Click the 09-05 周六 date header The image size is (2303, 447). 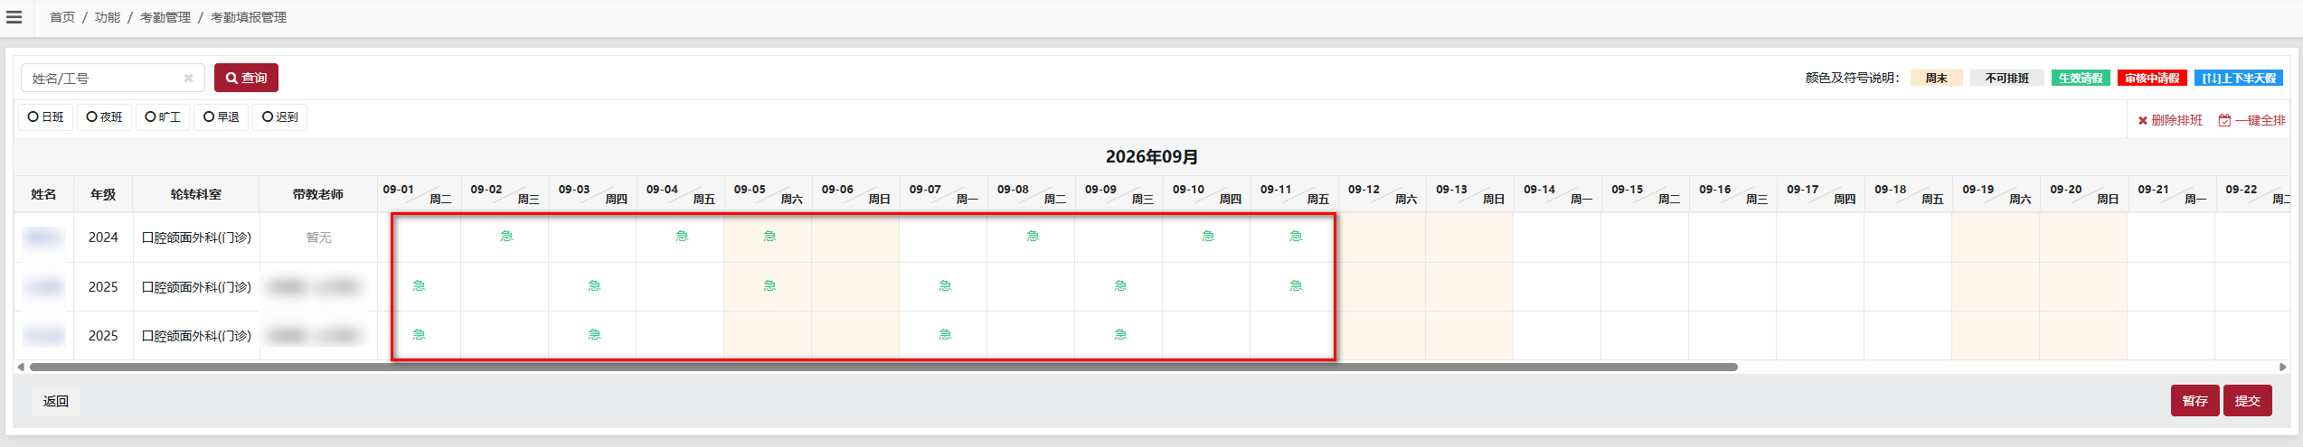click(768, 194)
